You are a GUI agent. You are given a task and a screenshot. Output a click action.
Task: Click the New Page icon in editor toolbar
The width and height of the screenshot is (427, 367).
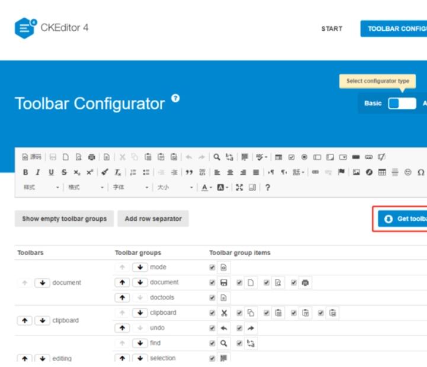66,157
